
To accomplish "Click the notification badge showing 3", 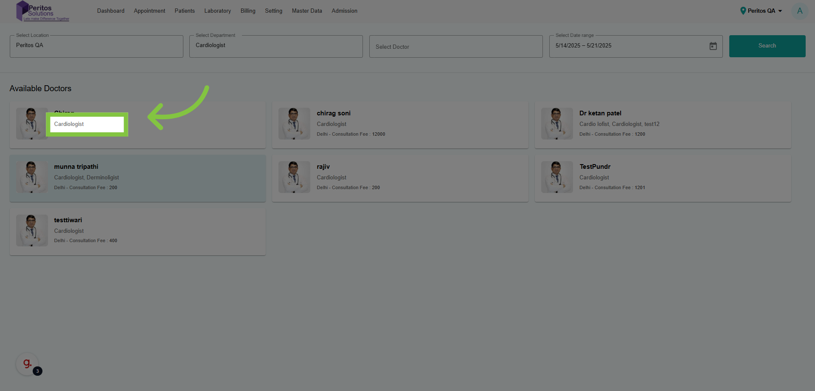I will point(37,371).
